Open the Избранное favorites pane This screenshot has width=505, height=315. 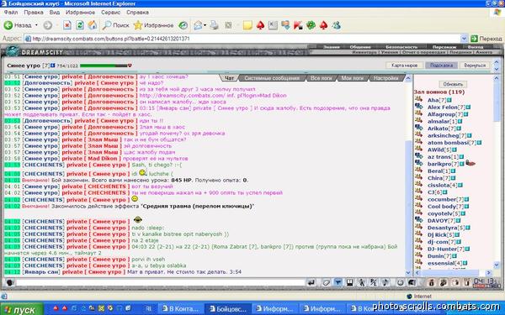tap(153, 25)
